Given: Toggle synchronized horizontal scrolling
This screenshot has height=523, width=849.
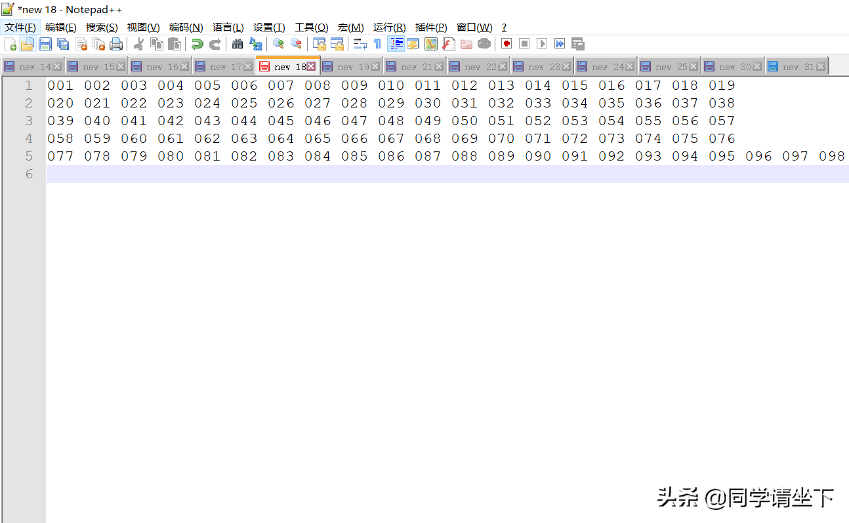Looking at the screenshot, I should tap(337, 44).
